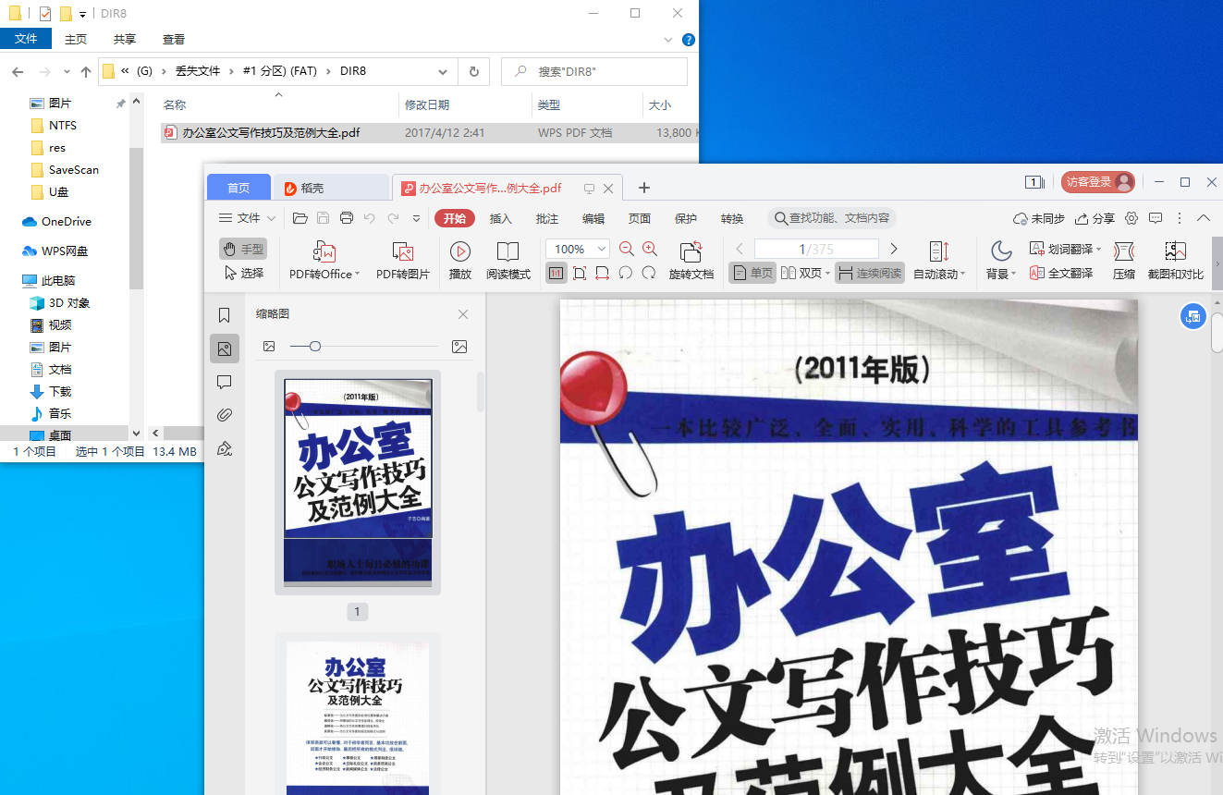1223x795 pixels.
Task: Toggle 连续阅读 continuous reading mode
Action: 869,272
